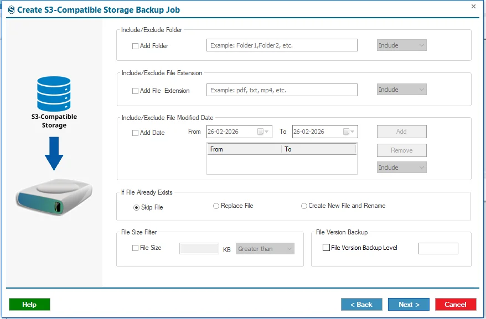The height and width of the screenshot is (319, 486).
Task: Enable the File Size filter checkbox
Action: (135, 248)
